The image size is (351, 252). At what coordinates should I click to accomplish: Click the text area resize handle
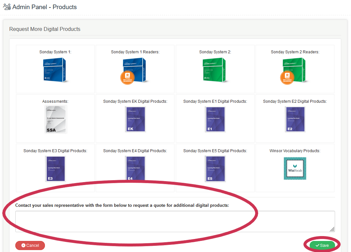tap(332, 229)
